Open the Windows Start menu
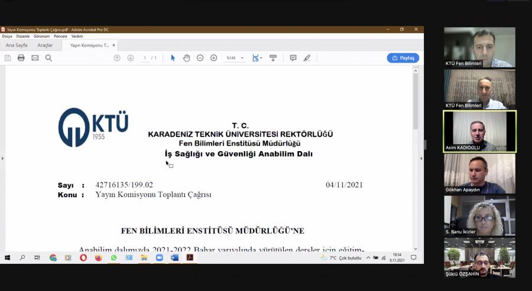The width and height of the screenshot is (532, 291). 7,258
